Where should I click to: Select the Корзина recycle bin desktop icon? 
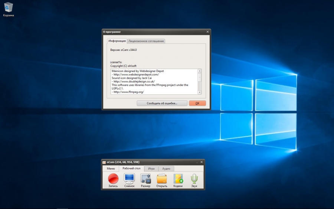(x=9, y=8)
